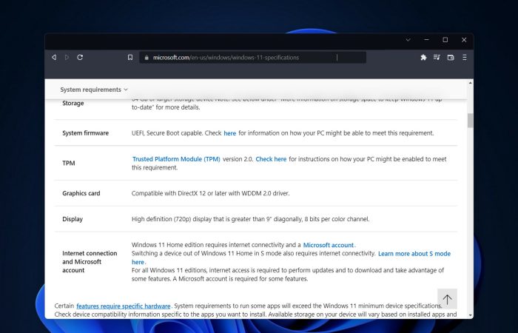This screenshot has width=518, height=333.
Task: Minimize the browser window
Action: click(426, 40)
